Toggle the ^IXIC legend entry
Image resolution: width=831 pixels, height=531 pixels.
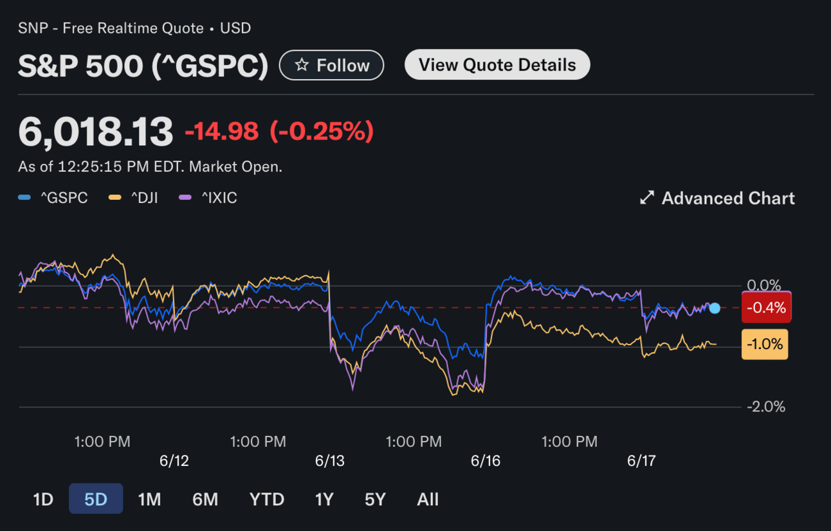coord(208,198)
